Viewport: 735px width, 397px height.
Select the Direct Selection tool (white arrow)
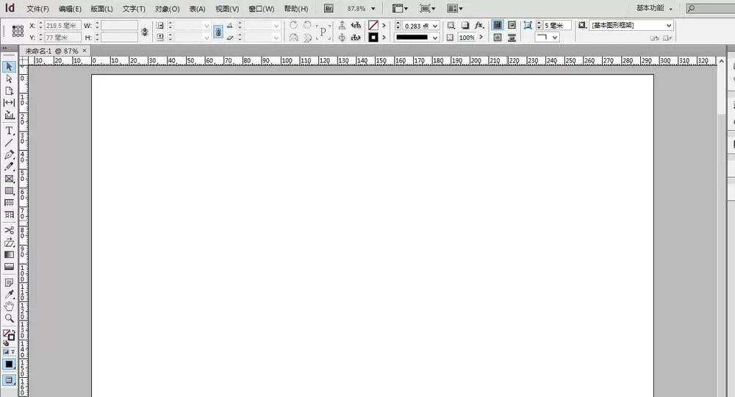(x=9, y=79)
